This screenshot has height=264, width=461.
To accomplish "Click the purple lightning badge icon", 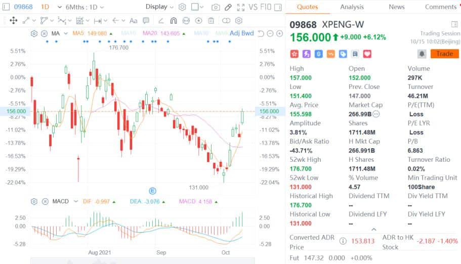I will tap(306, 54).
